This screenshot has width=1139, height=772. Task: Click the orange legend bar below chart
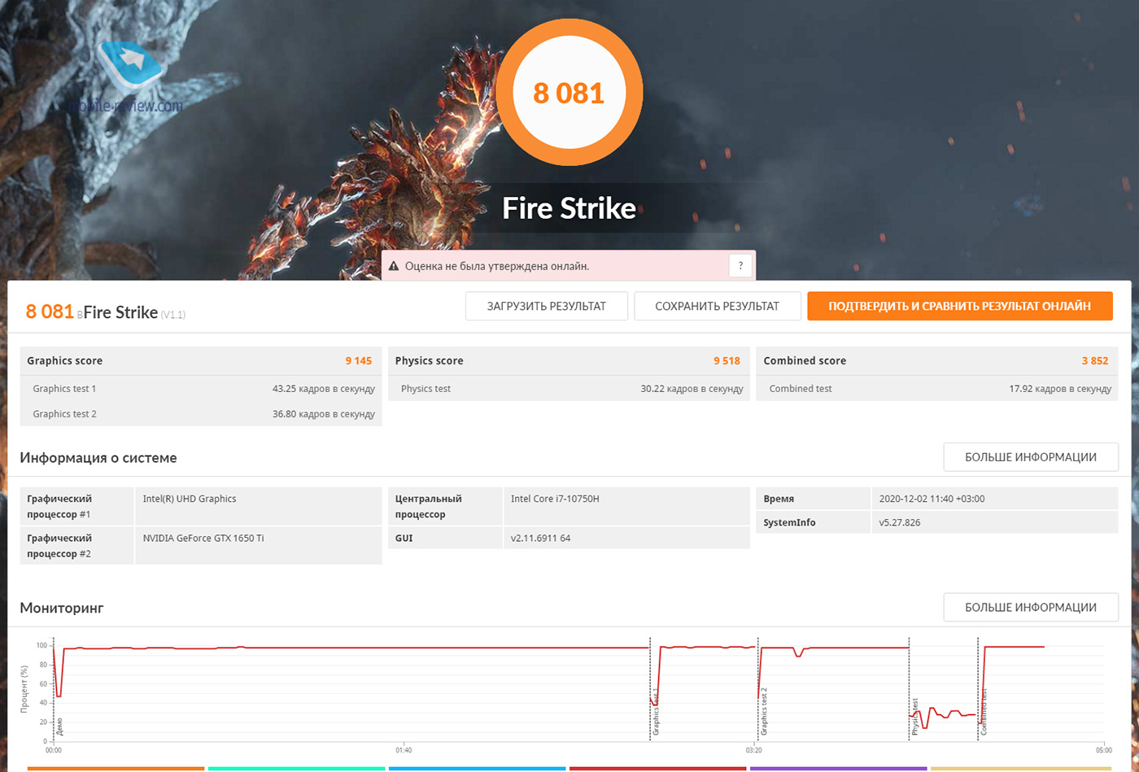click(x=116, y=768)
